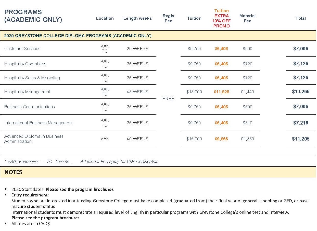The height and width of the screenshot is (231, 317).
Task: Select "VAN TO" location for Hospitality Operations
Action: 105,64
